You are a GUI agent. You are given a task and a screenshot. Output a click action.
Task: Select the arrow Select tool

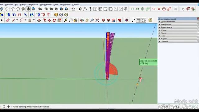[2, 20]
